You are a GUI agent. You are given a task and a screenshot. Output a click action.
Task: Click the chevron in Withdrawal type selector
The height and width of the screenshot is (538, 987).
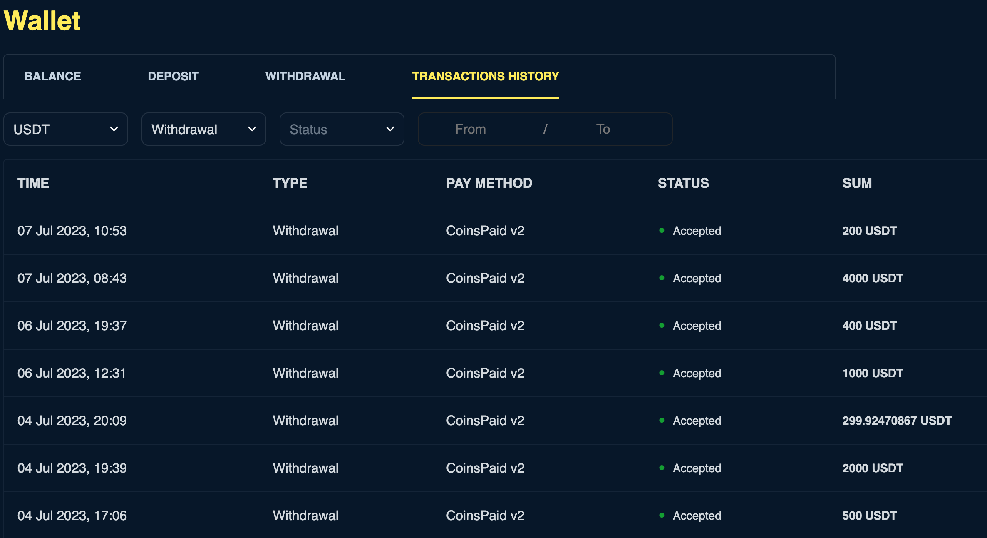[x=252, y=129]
